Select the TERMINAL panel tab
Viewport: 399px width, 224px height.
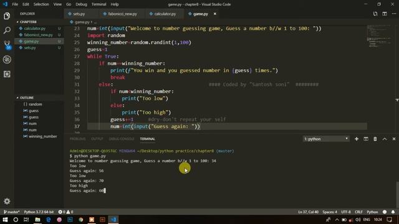(x=147, y=139)
